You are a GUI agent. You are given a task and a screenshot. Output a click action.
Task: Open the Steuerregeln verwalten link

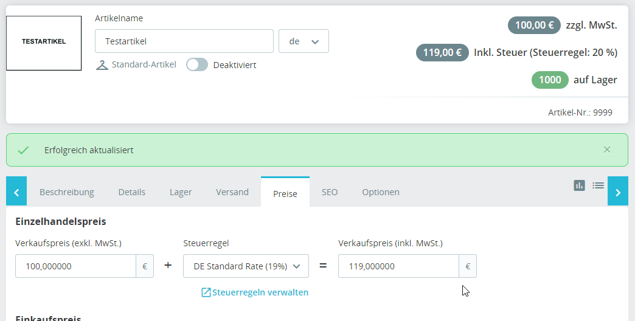[255, 292]
